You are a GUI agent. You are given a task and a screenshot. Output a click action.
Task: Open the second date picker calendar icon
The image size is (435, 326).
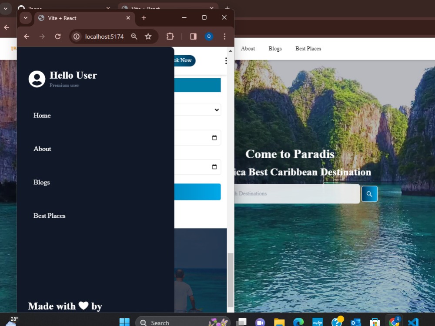214,167
